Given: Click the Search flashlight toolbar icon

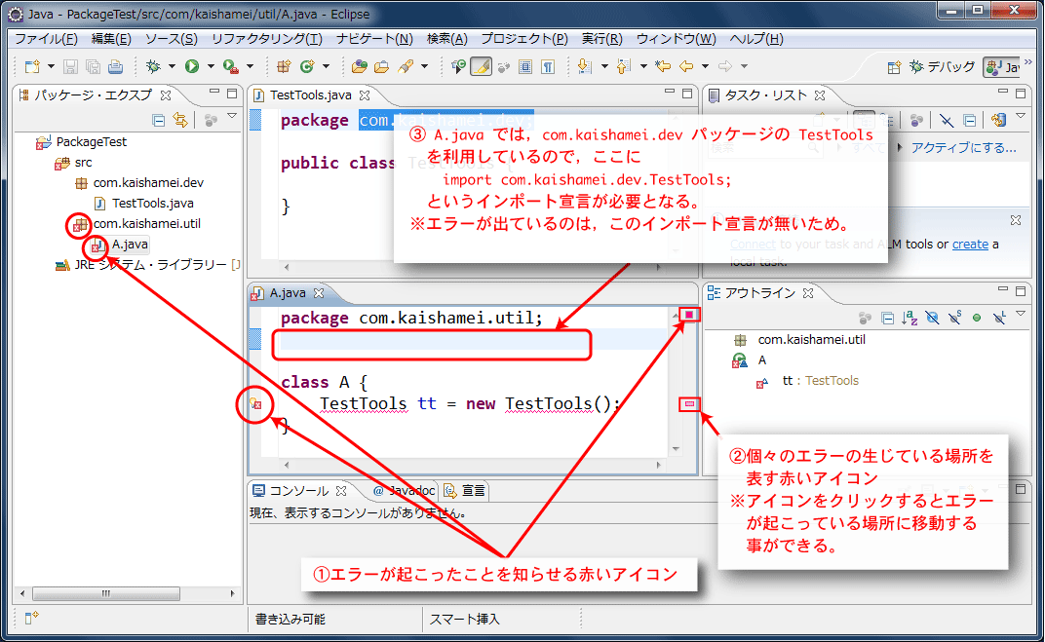Looking at the screenshot, I should coord(406,66).
